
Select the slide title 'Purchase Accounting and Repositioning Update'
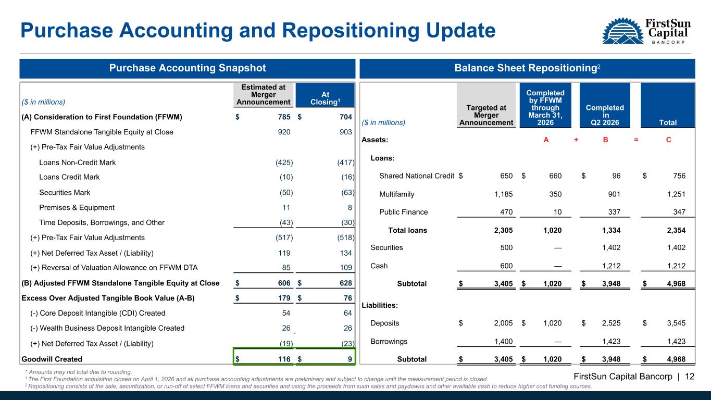258,31
